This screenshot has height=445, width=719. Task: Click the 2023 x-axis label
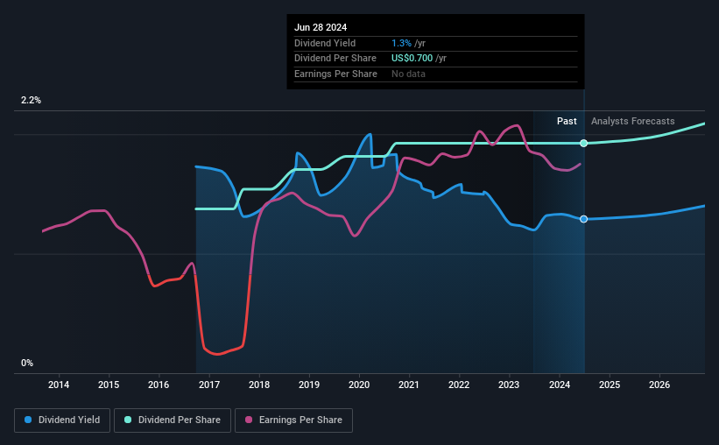coord(509,385)
